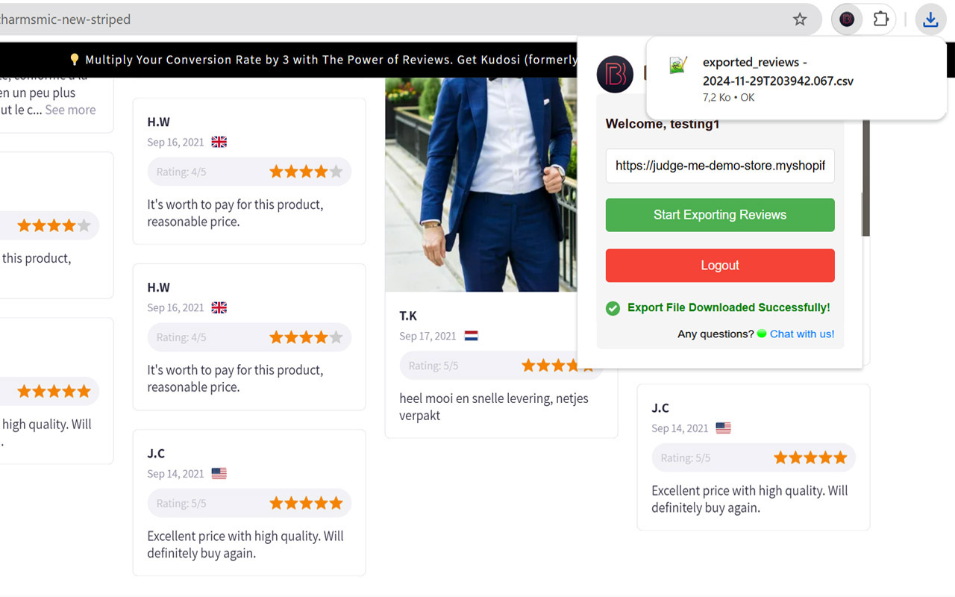
Task: Click the B logo in the extension popup header
Action: pyautogui.click(x=615, y=74)
